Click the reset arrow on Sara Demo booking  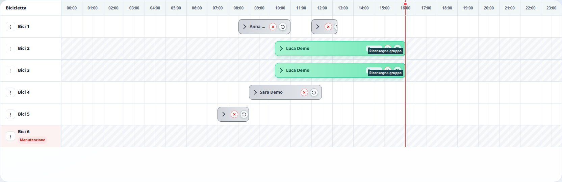tap(314, 92)
